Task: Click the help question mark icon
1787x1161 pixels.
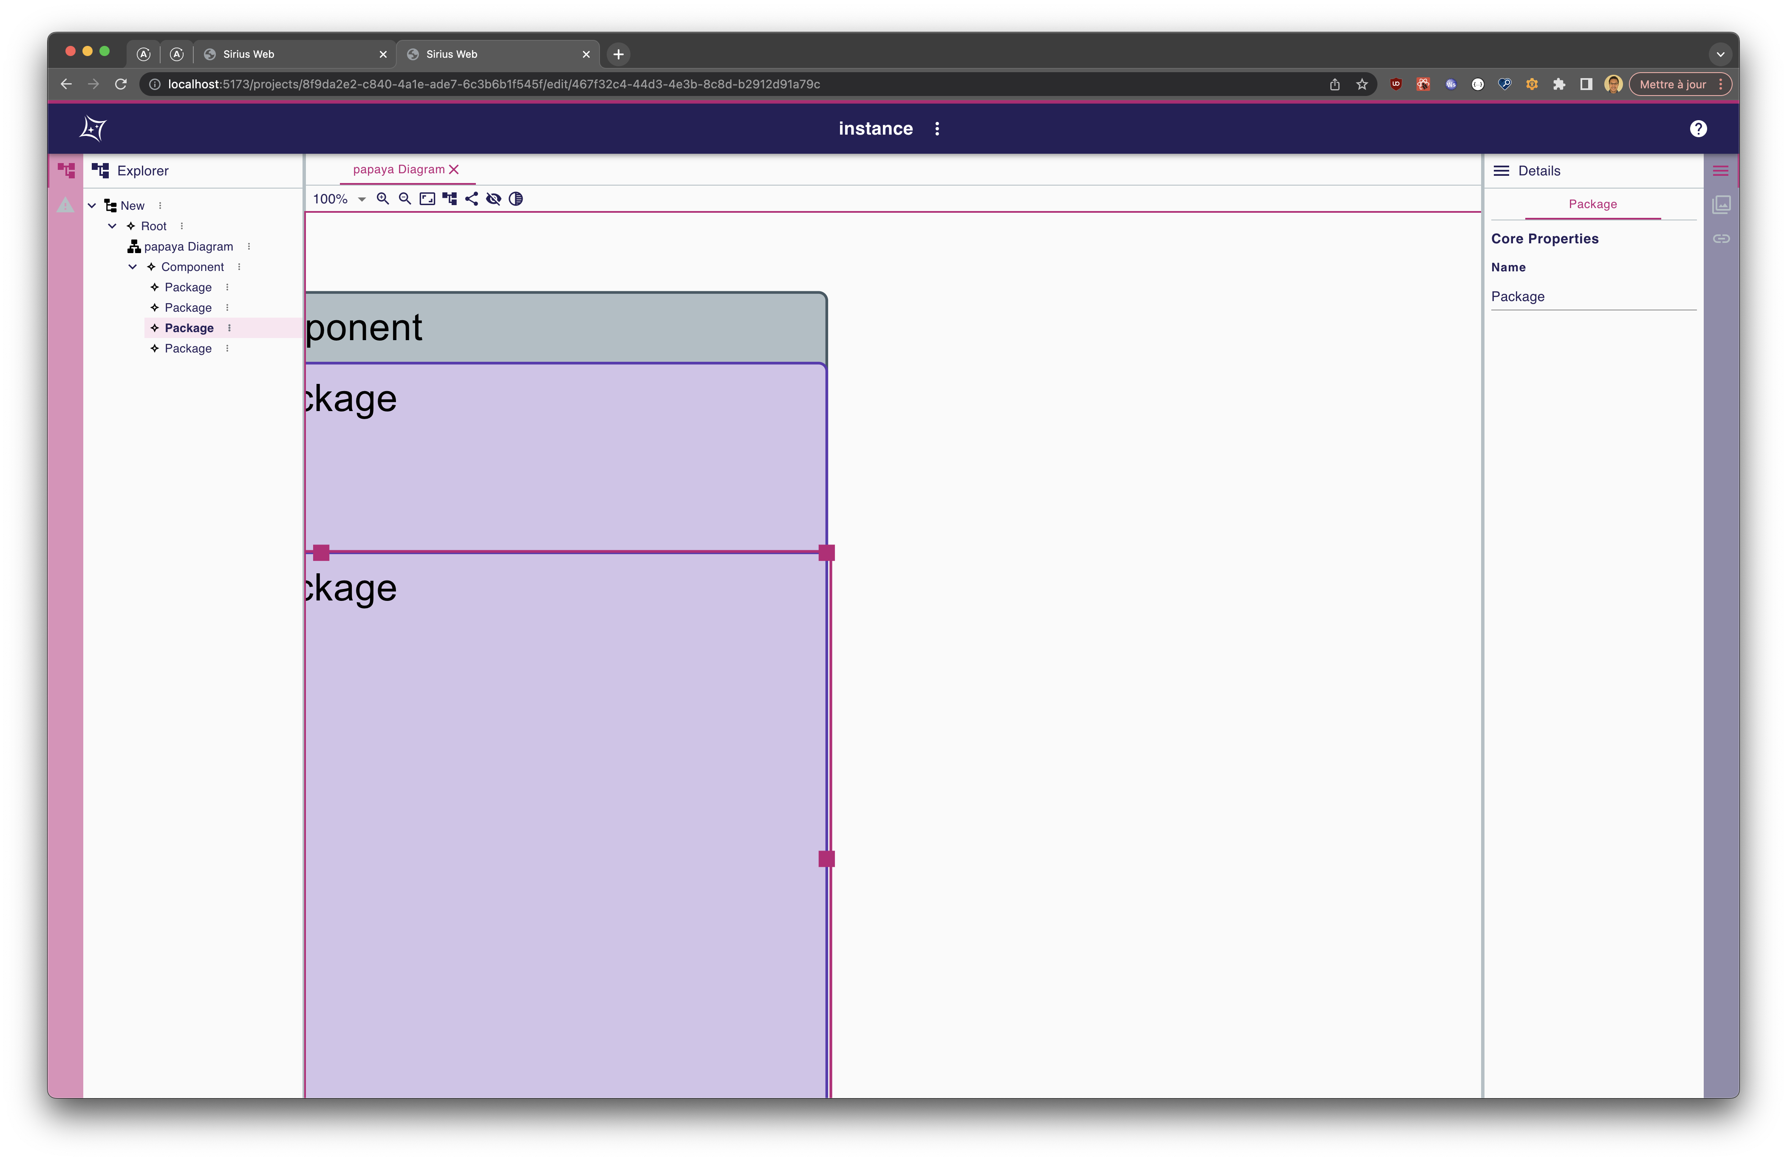Action: [1698, 128]
